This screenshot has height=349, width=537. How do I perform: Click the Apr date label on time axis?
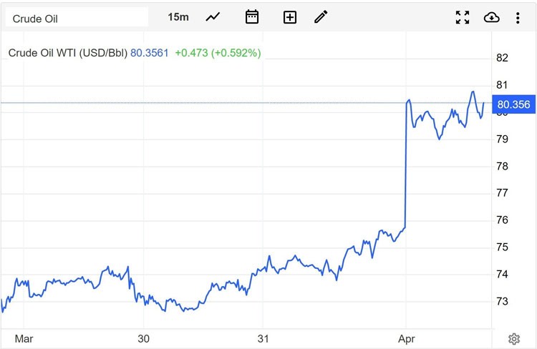(407, 338)
